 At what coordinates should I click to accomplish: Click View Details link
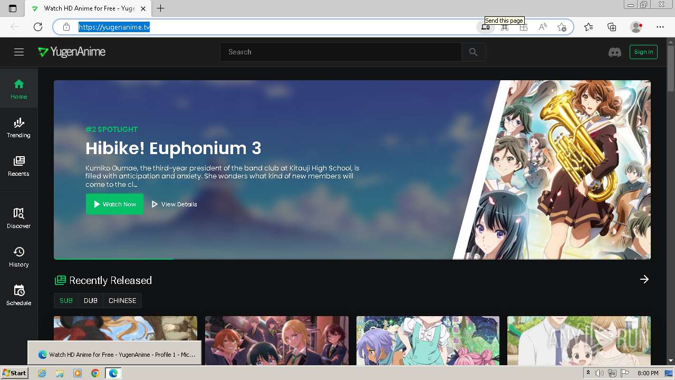175,204
